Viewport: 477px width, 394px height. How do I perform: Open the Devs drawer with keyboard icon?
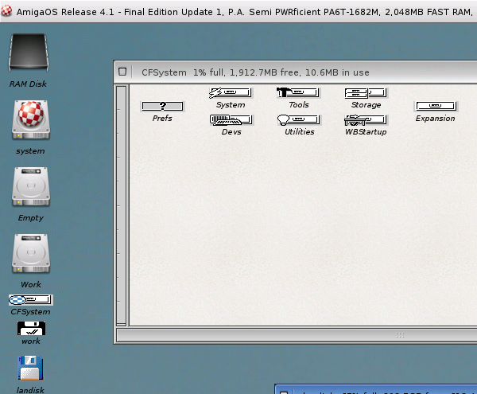[231, 120]
